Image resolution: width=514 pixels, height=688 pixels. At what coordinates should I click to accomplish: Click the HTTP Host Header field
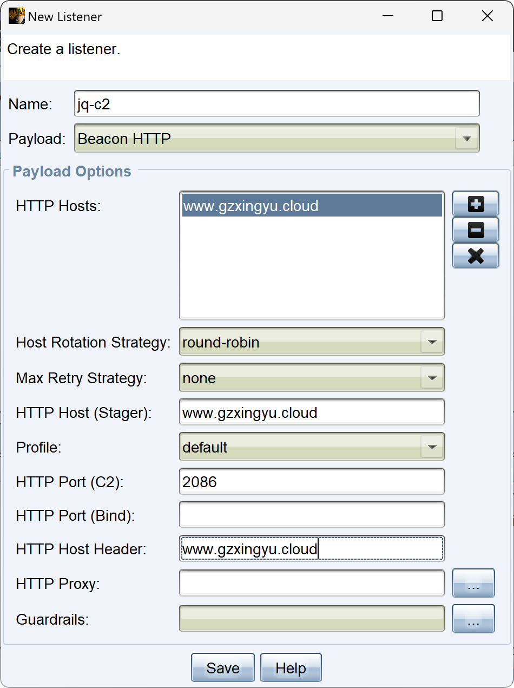[x=312, y=549]
